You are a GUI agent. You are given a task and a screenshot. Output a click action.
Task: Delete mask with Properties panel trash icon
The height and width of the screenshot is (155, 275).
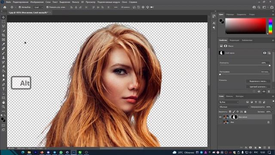(x=269, y=91)
